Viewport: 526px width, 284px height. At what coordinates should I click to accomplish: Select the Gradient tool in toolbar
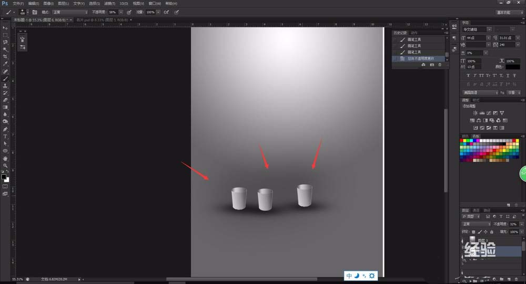(5, 107)
